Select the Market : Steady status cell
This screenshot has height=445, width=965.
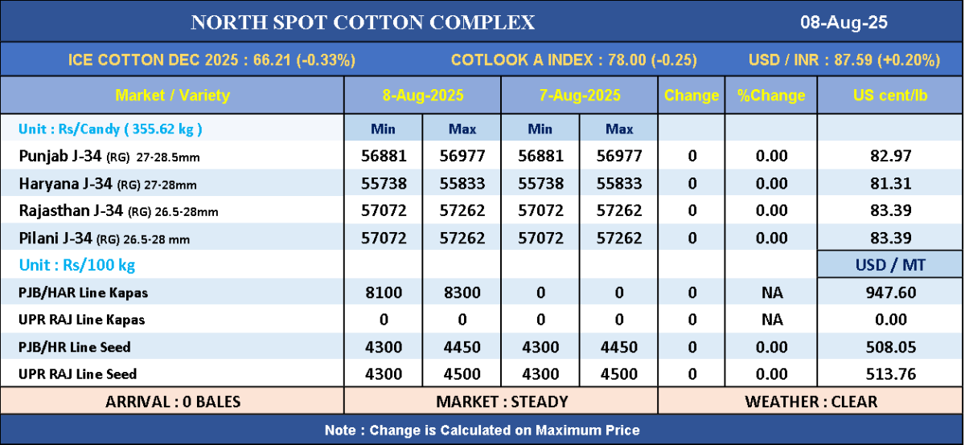501,401
